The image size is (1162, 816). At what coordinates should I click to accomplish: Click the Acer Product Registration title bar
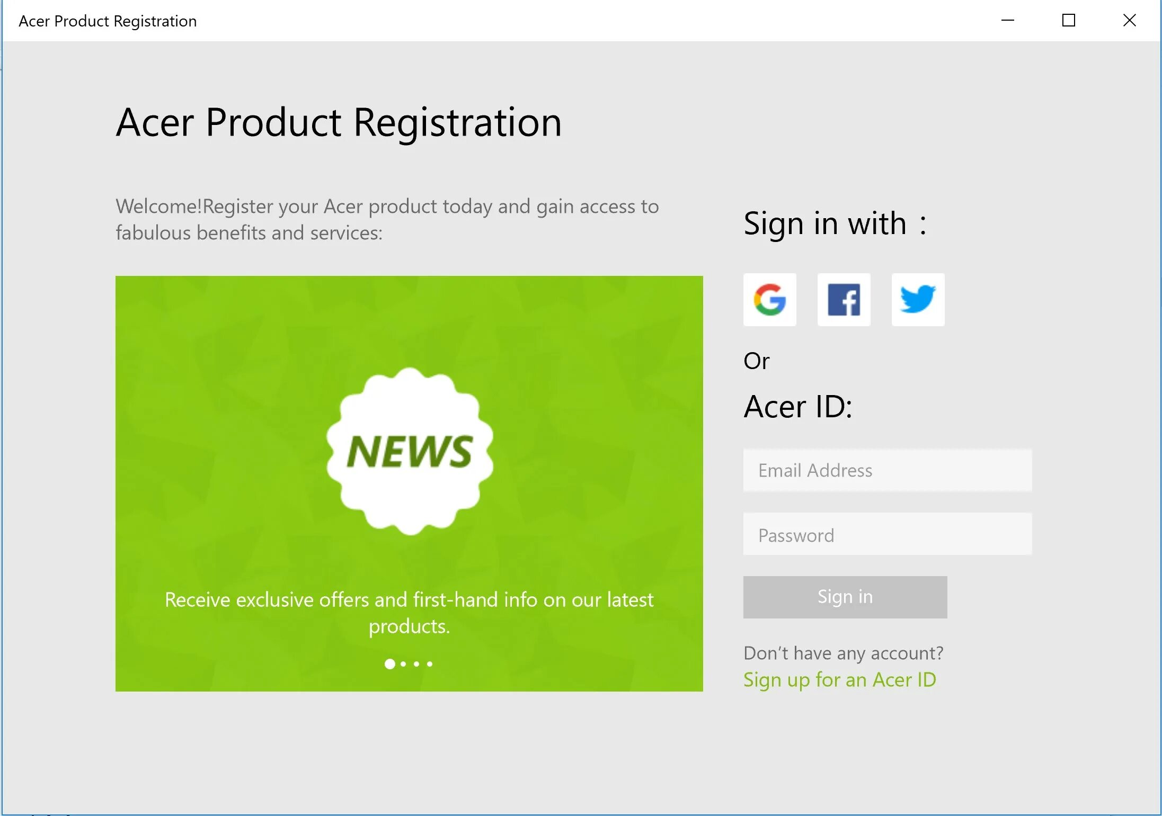(x=107, y=21)
